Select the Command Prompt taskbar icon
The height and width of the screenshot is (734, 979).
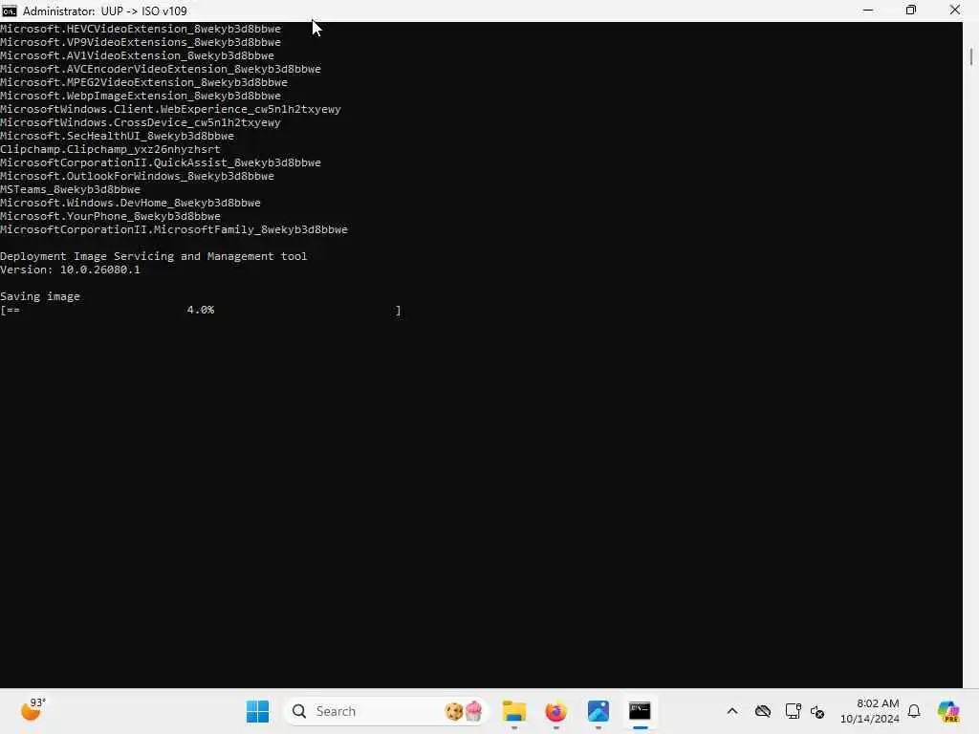point(640,711)
